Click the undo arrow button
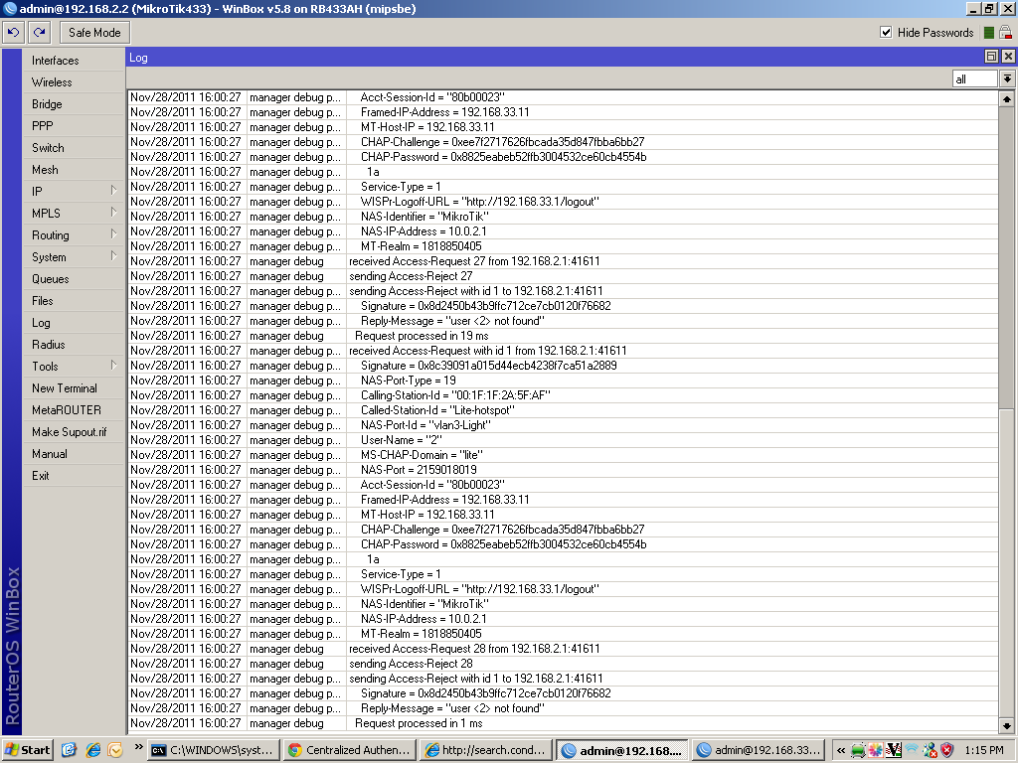Viewport: 1018px width, 763px height. pyautogui.click(x=14, y=33)
